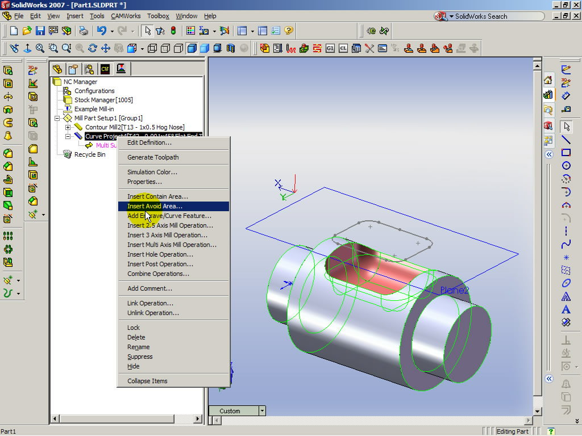Click the Pan four-arrow icon

(x=106, y=48)
